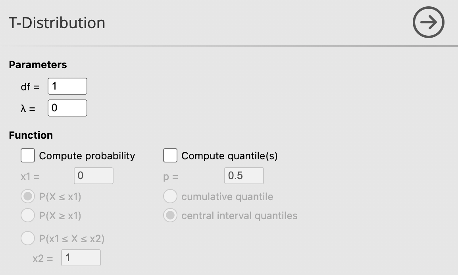Click the "Compute quantile(s)" label text
Image resolution: width=458 pixels, height=275 pixels.
tap(229, 156)
